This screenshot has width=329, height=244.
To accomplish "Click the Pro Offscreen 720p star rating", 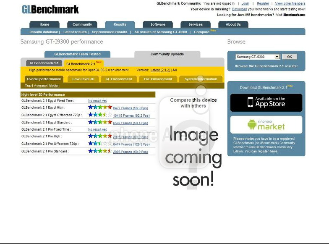I will pos(100,144).
